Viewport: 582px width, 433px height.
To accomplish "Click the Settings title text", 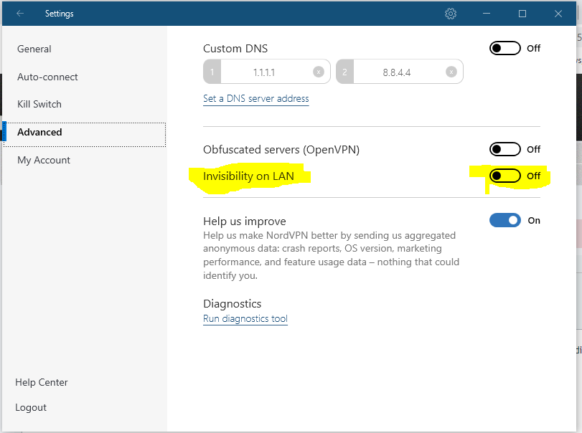I will pos(60,14).
